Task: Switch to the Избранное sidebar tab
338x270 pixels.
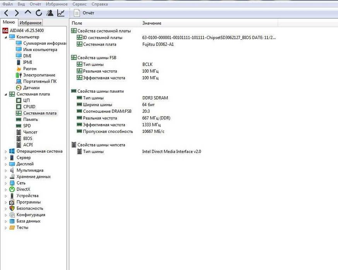Action: (x=31, y=22)
